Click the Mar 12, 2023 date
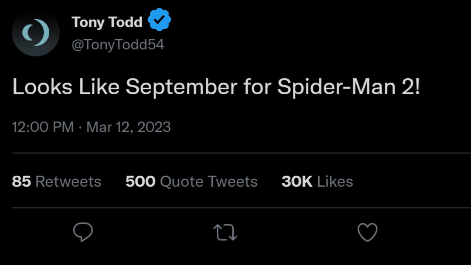471x265 pixels. [128, 127]
